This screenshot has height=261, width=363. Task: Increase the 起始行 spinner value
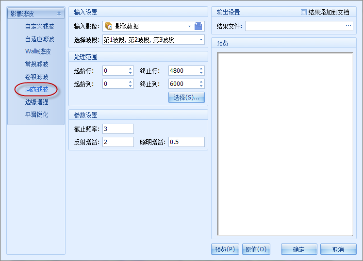(130, 68)
